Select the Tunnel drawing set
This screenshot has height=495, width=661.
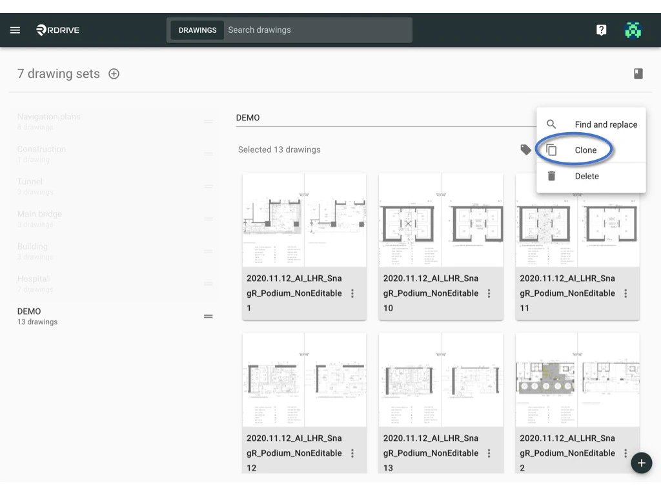pyautogui.click(x=114, y=186)
